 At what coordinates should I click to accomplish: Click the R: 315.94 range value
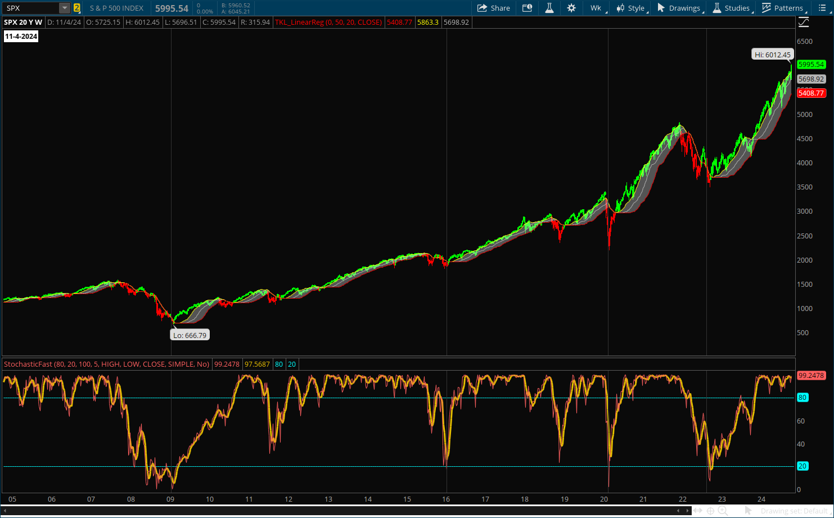coord(255,22)
